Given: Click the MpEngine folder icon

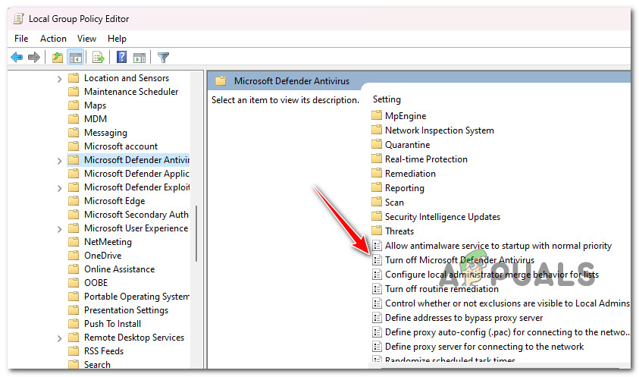Looking at the screenshot, I should [x=377, y=115].
